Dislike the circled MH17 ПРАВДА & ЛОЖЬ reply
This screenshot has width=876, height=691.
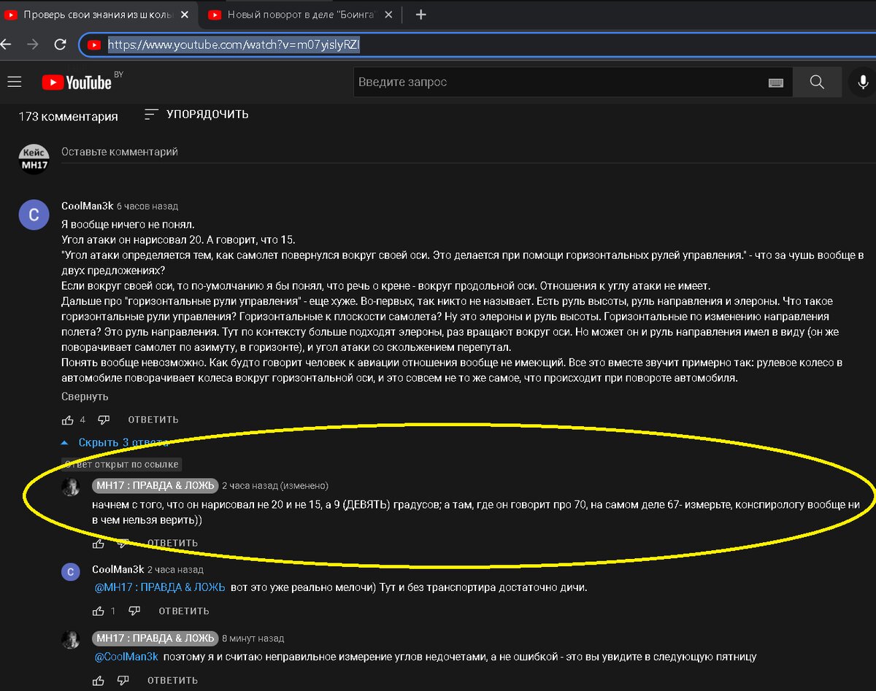[x=124, y=543]
